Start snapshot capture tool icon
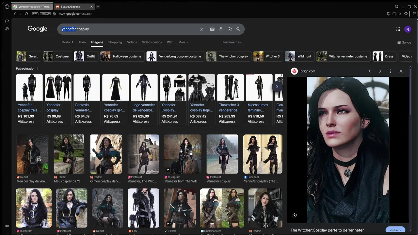418x235 pixels. point(394,14)
